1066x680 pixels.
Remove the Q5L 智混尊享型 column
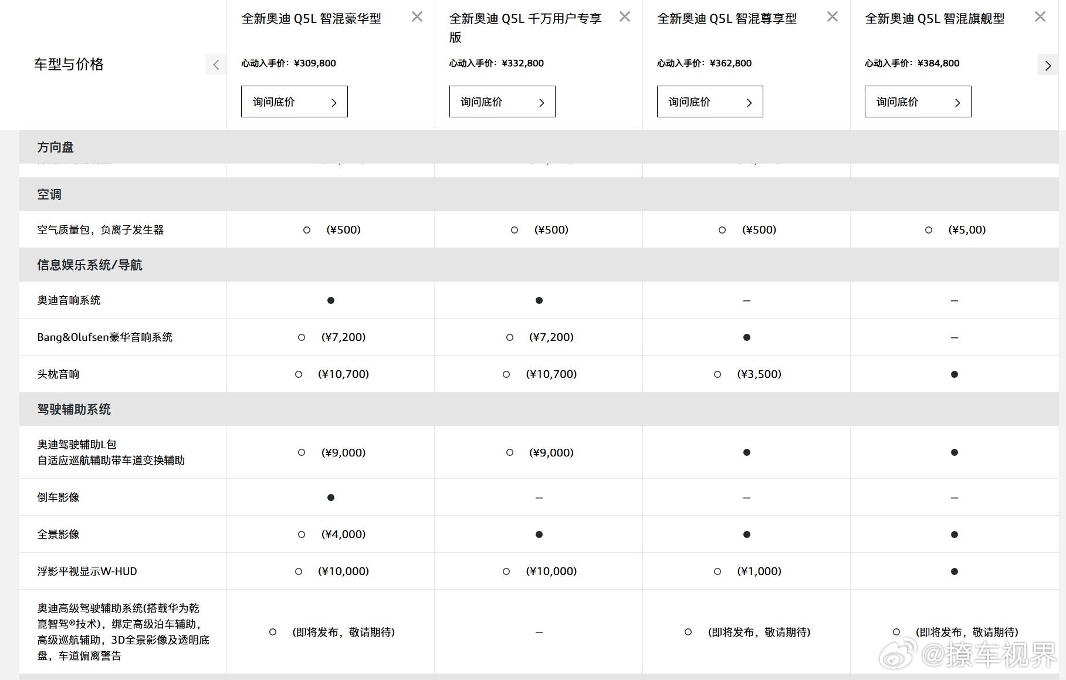pos(833,17)
